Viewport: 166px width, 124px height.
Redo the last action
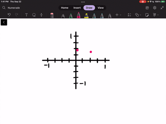pos(17,15)
